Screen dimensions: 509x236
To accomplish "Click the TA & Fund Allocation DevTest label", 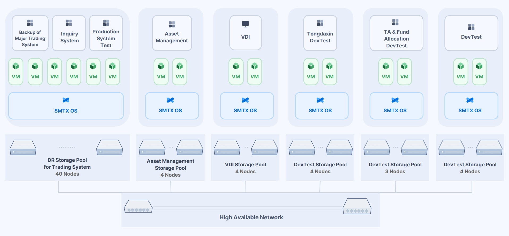I will tap(396, 39).
